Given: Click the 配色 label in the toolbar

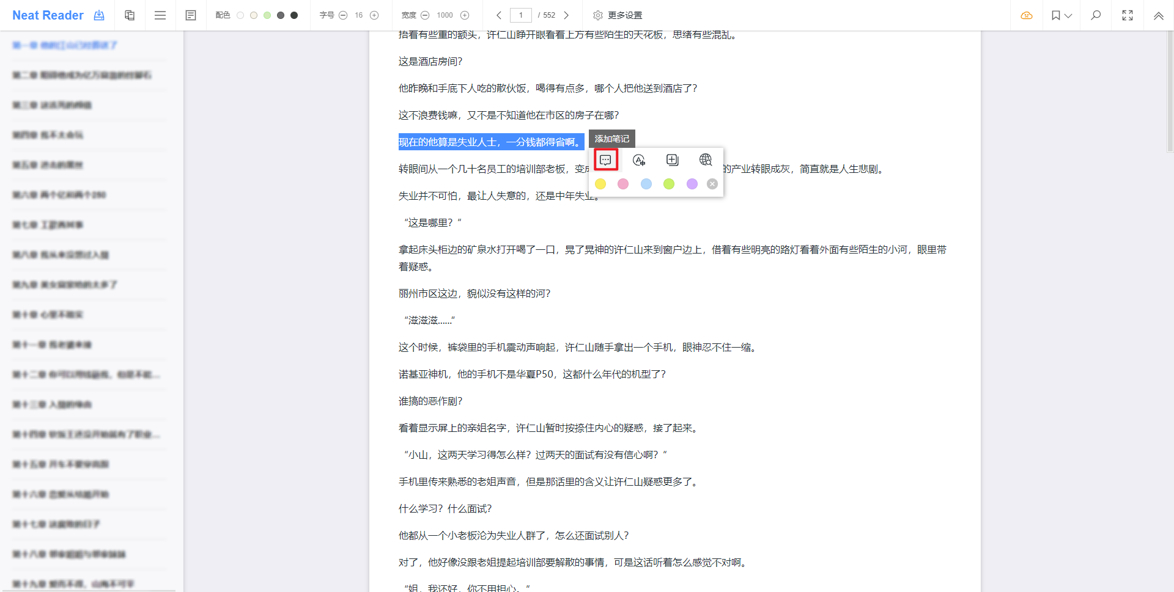Looking at the screenshot, I should [x=223, y=15].
